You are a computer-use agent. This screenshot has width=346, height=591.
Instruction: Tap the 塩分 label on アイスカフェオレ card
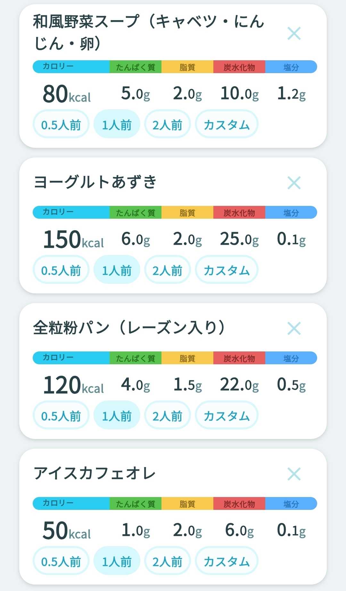[291, 504]
